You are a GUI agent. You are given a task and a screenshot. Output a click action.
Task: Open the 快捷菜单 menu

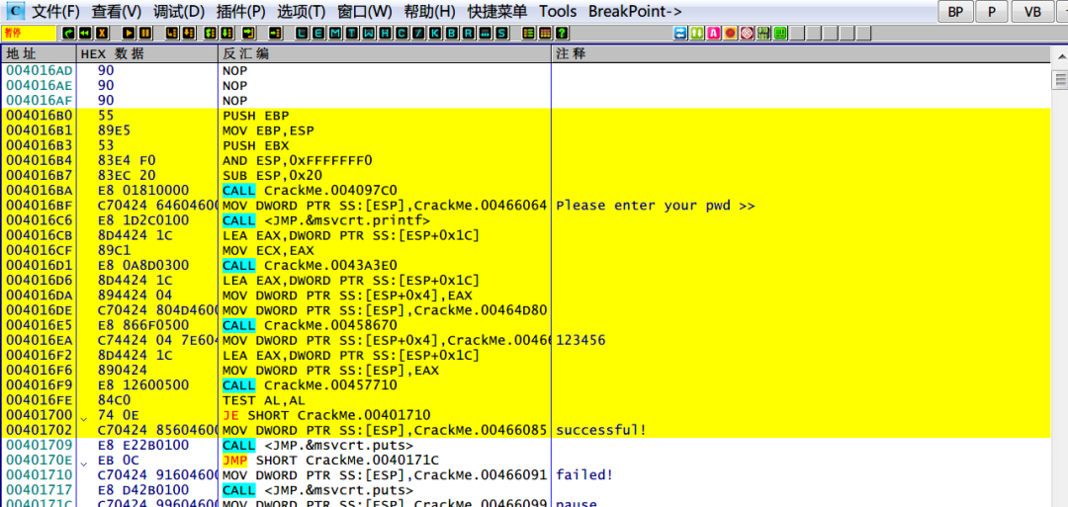click(497, 12)
